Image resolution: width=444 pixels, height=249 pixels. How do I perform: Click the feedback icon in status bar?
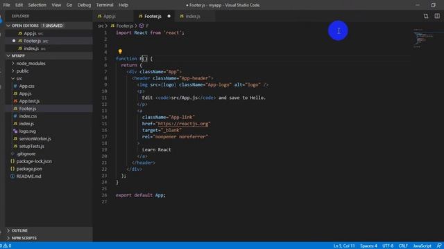[x=438, y=246]
